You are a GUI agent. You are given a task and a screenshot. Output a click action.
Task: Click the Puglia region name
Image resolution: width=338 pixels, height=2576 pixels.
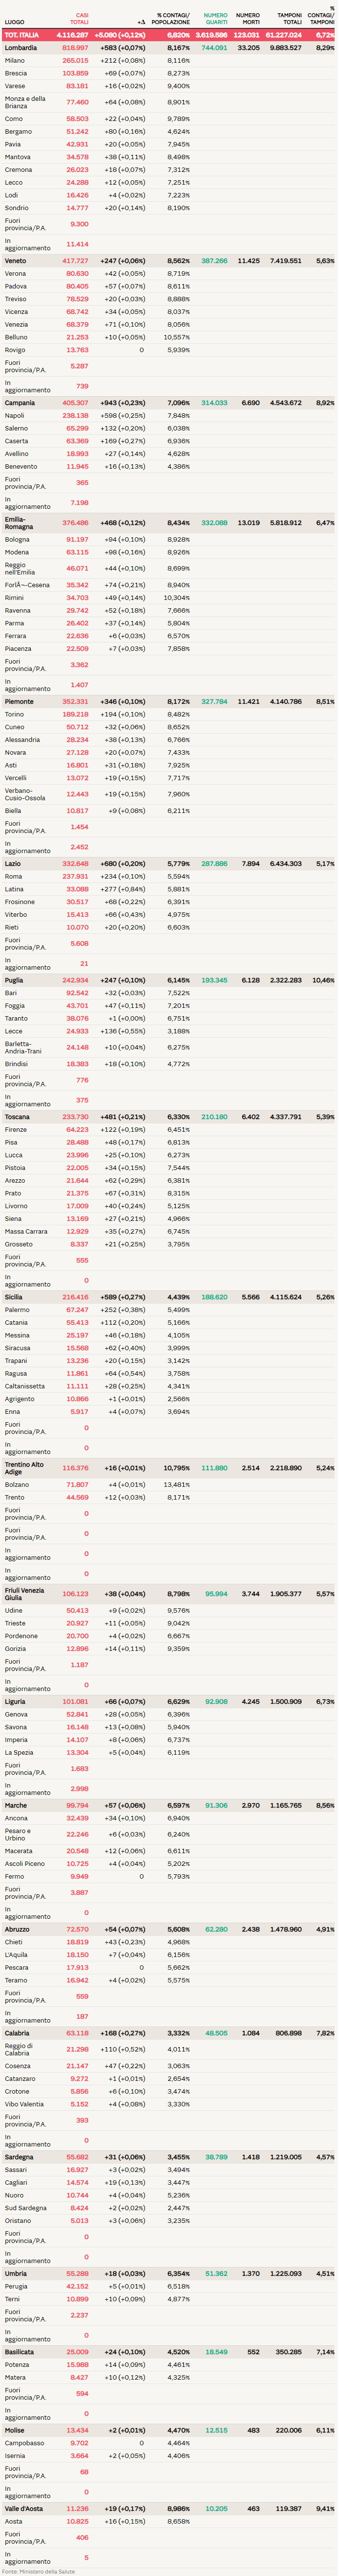point(13,981)
